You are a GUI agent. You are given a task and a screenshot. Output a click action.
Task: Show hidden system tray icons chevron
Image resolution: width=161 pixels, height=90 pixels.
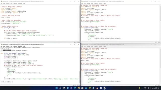pos(138,88)
